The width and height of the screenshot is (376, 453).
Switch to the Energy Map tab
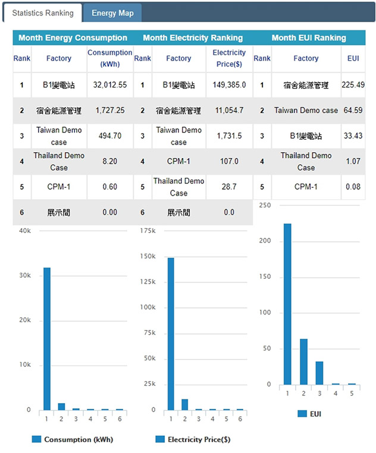tap(112, 13)
